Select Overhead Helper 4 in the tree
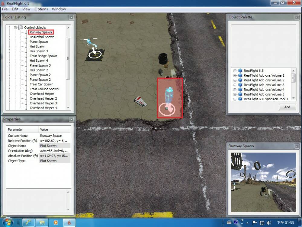The image size is (302, 227). [43, 108]
